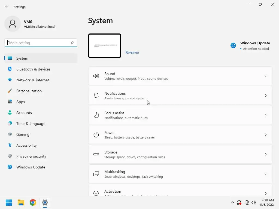Click the Apps icon in sidebar
Viewport: 279px width, 209px height.
pos(10,102)
